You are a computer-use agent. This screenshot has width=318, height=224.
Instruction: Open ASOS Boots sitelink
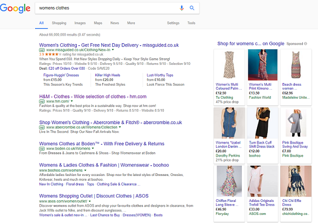click(x=158, y=215)
